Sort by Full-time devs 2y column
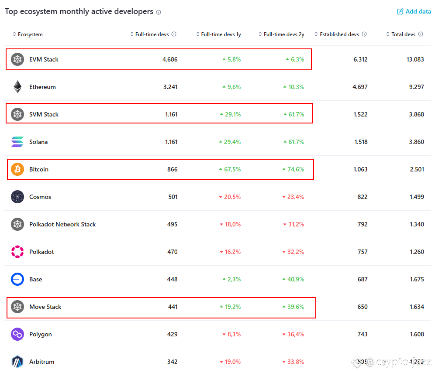 (281, 34)
